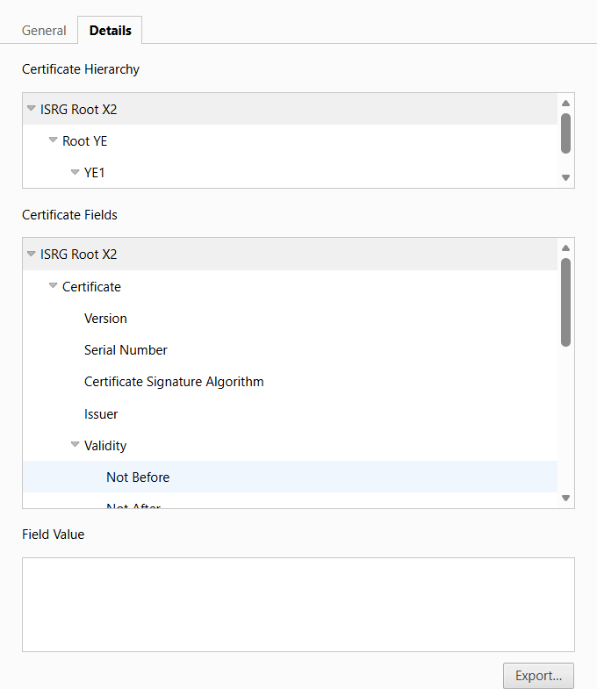This screenshot has height=689, width=597.
Task: Collapse ISRG Root X2 in Certificate Fields
Action: point(31,254)
